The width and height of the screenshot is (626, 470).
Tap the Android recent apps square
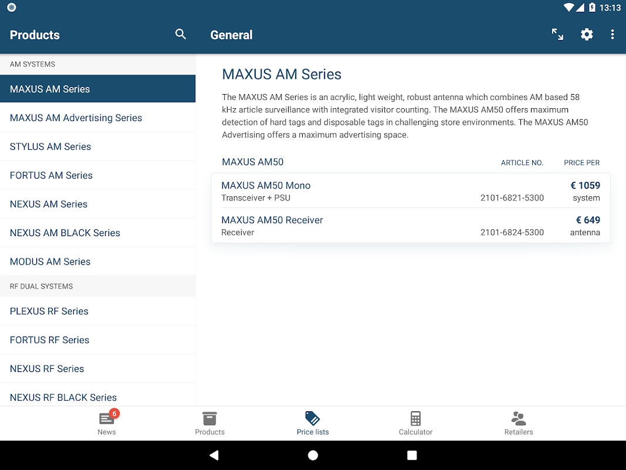(412, 455)
